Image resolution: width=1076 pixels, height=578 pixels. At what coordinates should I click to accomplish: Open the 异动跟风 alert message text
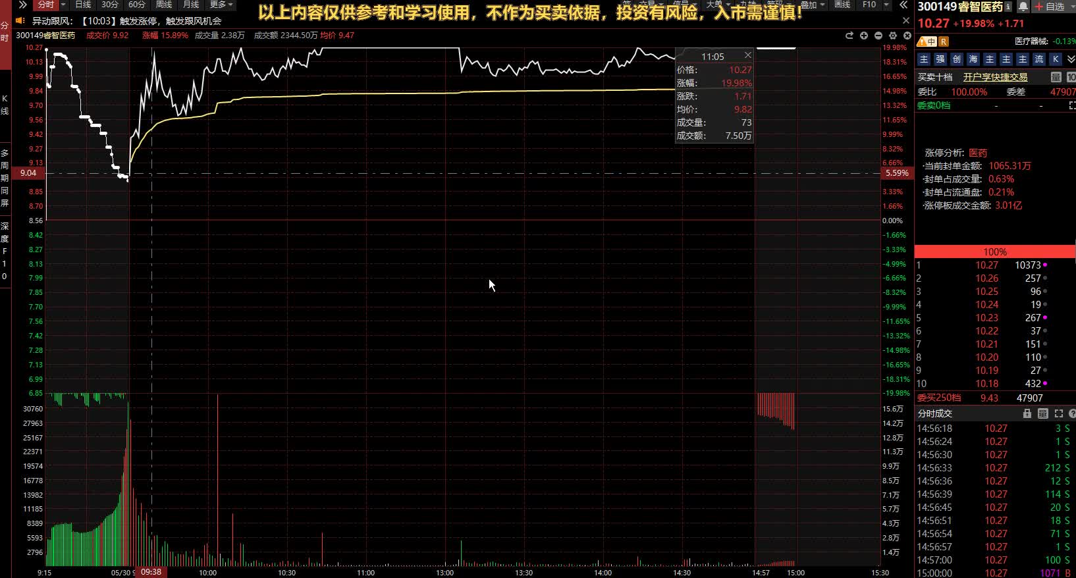[x=127, y=21]
